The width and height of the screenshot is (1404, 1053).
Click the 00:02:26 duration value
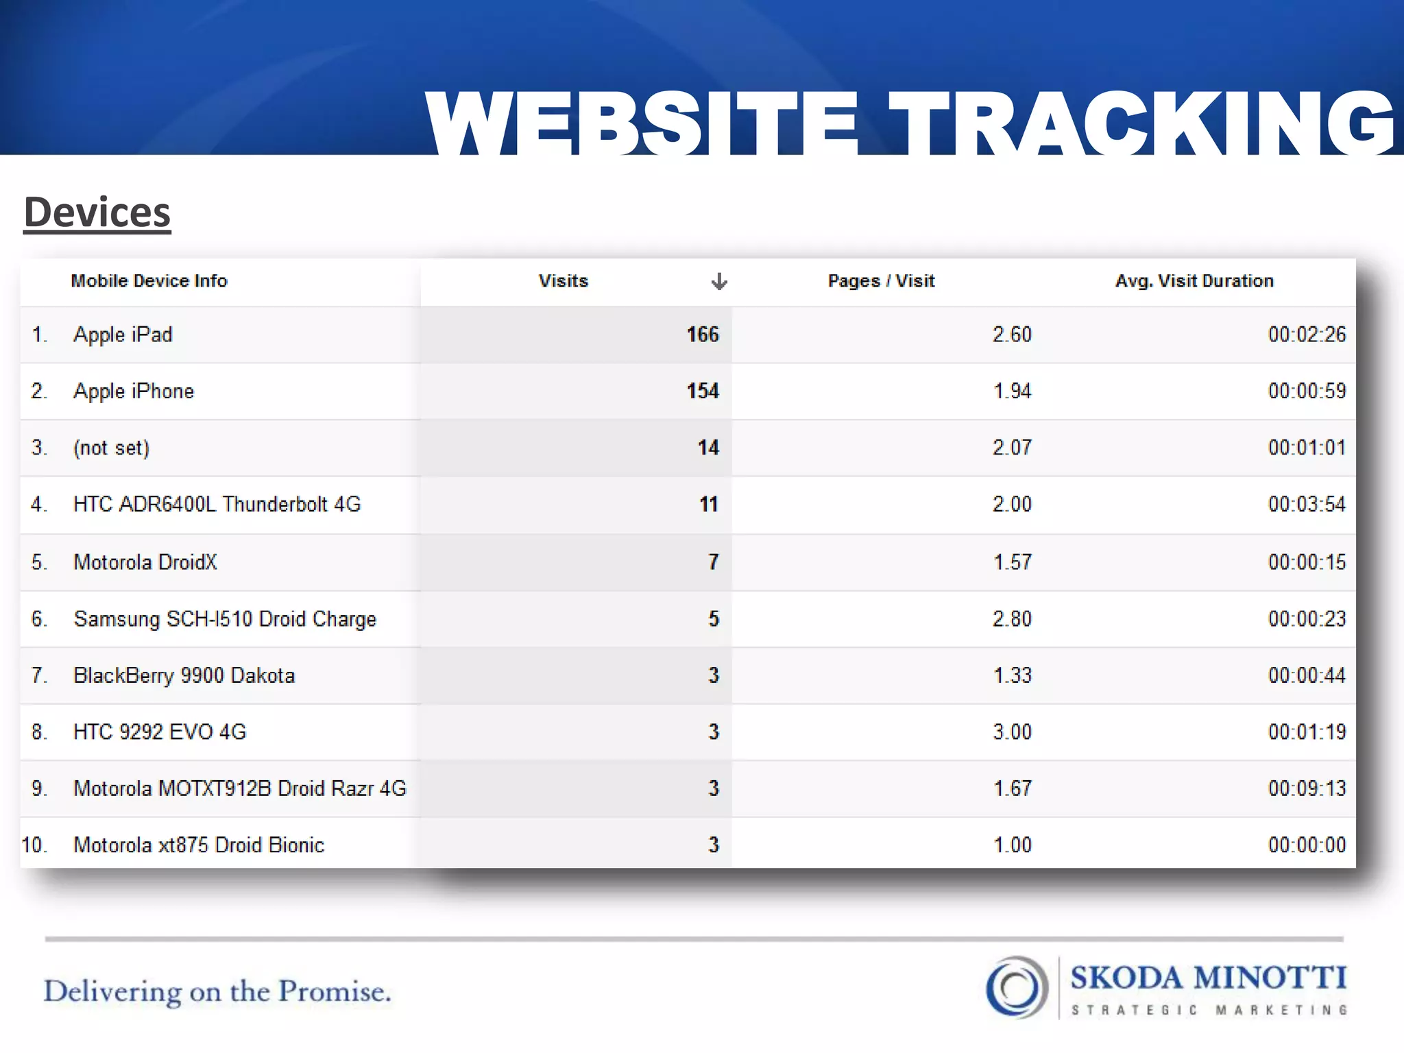[1307, 335]
